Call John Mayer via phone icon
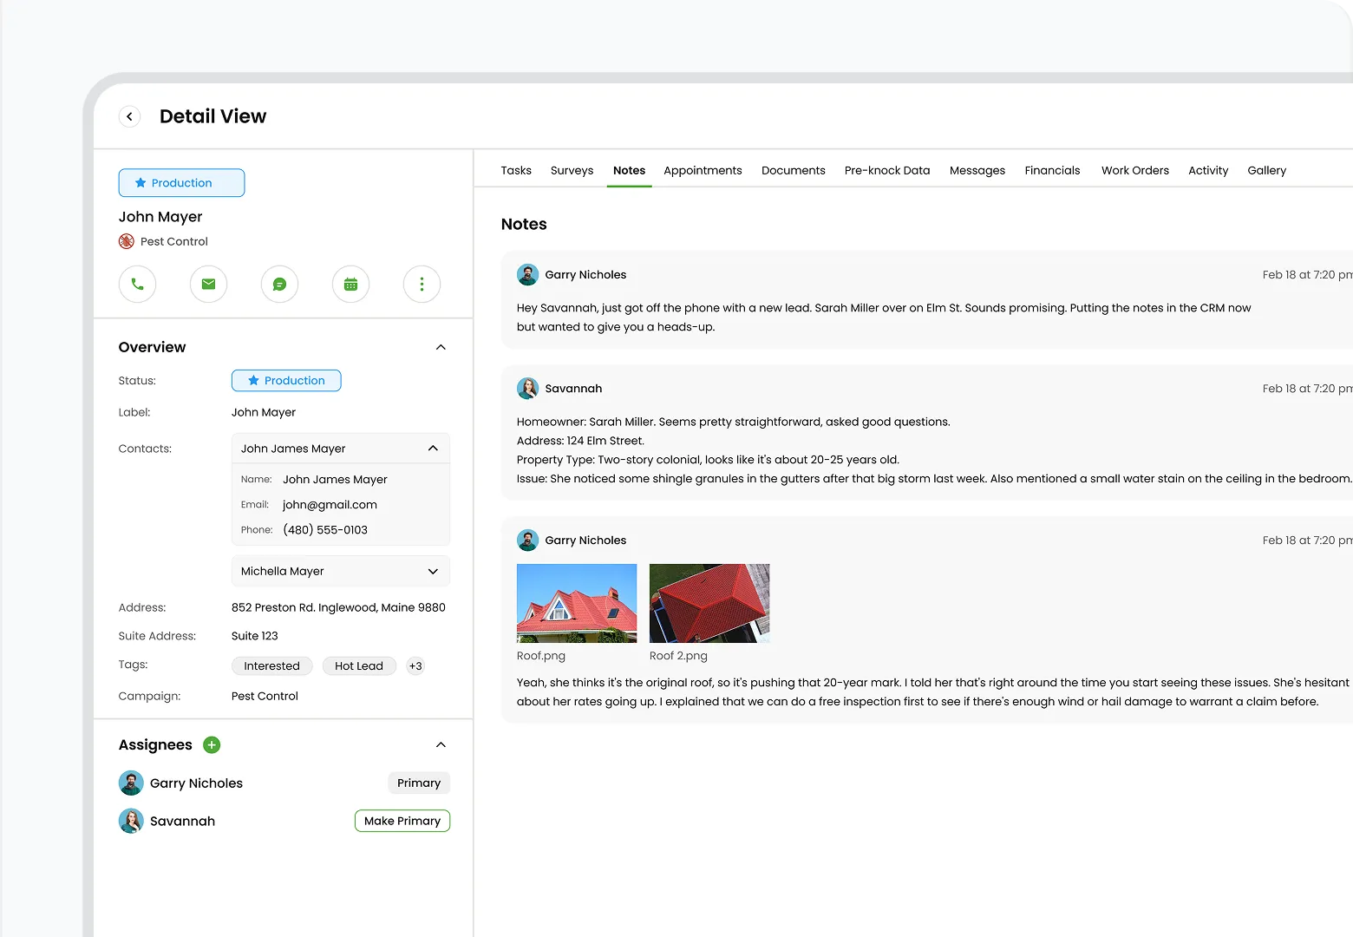This screenshot has height=937, width=1353. (x=137, y=284)
